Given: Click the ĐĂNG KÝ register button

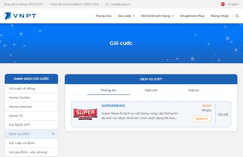Looking at the screenshot, I should click(x=202, y=119).
